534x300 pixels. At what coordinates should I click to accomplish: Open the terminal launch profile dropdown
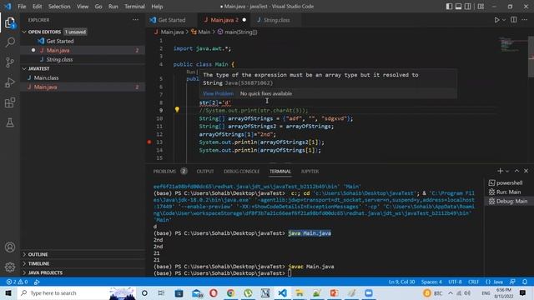507,171
